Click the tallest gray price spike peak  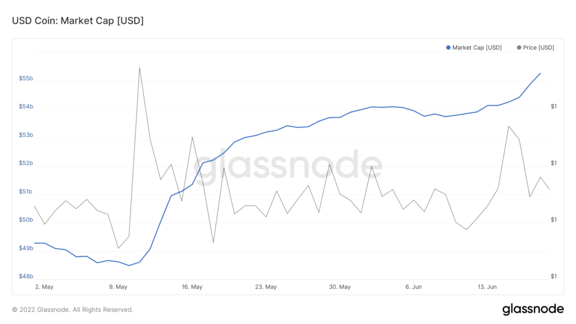pyautogui.click(x=139, y=67)
